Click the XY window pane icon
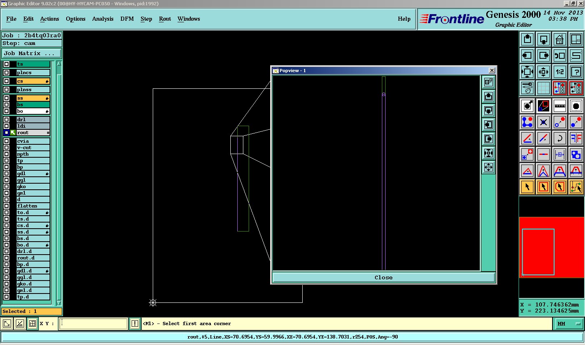Screen dimensions: 585x345 (576, 39)
